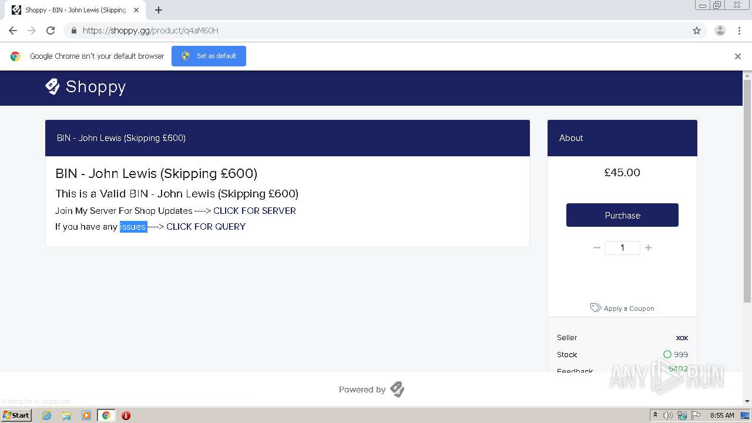Open the Windows Start button
The width and height of the screenshot is (752, 423).
pyautogui.click(x=16, y=415)
